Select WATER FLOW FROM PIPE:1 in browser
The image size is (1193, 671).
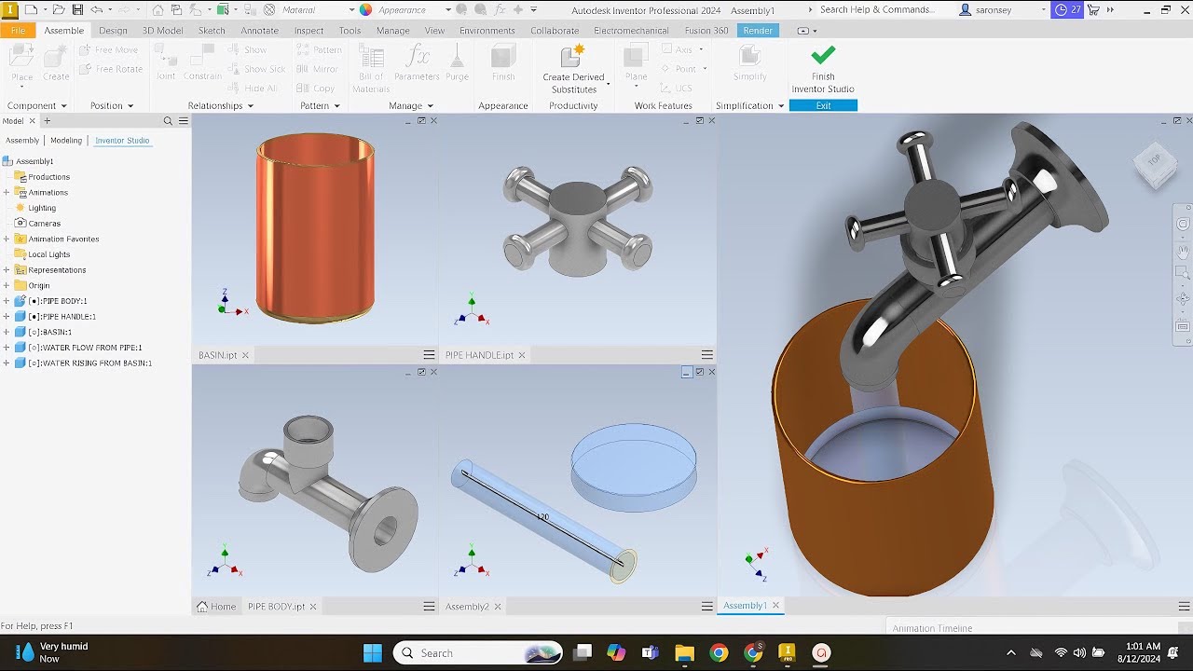click(x=85, y=348)
